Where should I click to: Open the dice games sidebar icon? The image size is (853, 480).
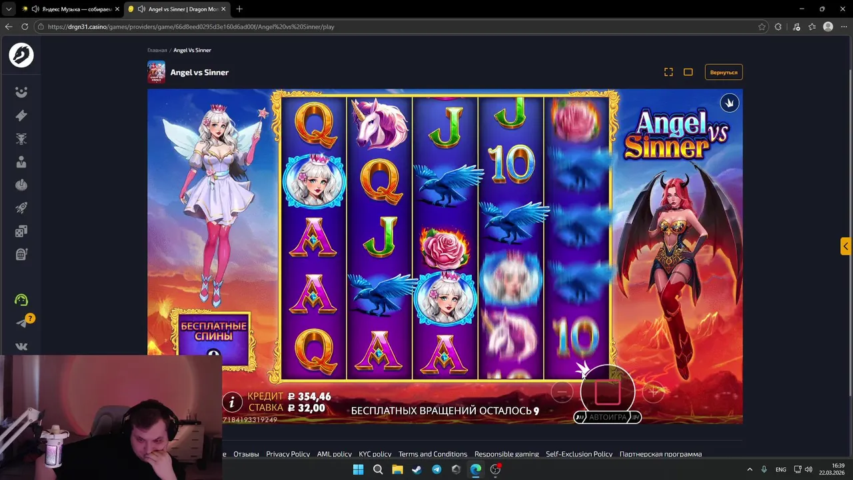(x=21, y=231)
